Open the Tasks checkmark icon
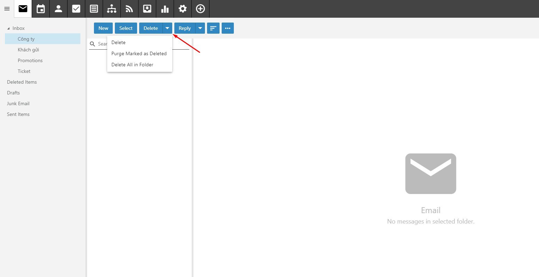This screenshot has width=539, height=277. click(x=76, y=9)
